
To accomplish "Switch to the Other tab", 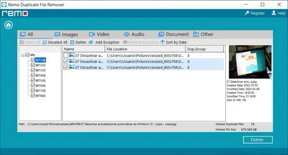I will (203, 34).
